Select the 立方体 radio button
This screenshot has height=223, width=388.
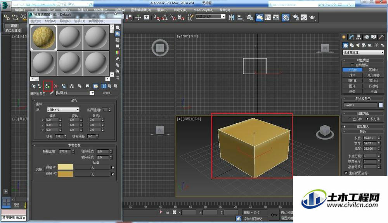point(350,119)
